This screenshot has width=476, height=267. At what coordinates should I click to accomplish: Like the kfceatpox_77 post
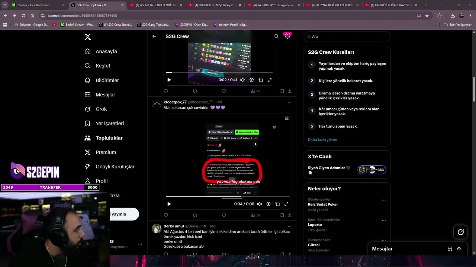(x=224, y=215)
